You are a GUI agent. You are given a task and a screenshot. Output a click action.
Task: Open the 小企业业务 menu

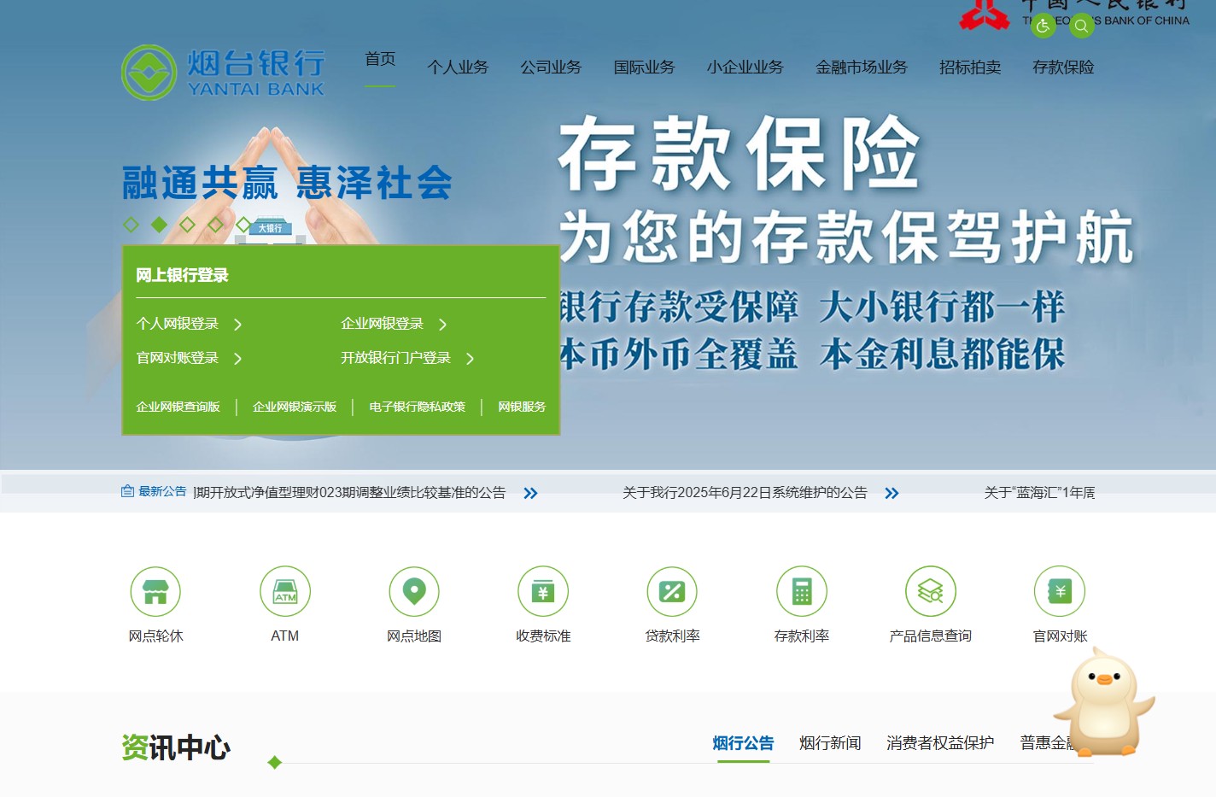[x=745, y=67]
